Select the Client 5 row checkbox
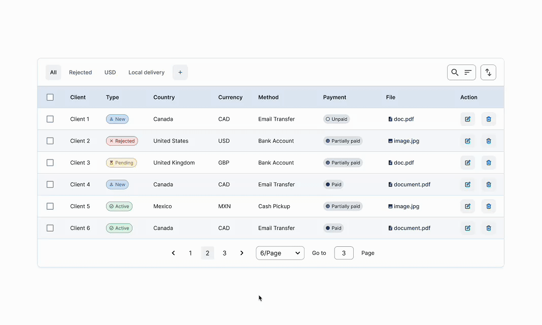The image size is (542, 325). pyautogui.click(x=50, y=207)
